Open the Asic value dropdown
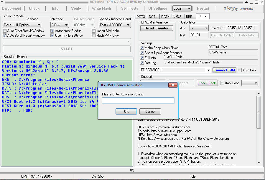Screen dimensions: 265x180 tap(199, 28)
